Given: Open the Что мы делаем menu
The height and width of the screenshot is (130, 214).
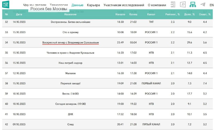Looking at the screenshot, I should click(35, 5).
